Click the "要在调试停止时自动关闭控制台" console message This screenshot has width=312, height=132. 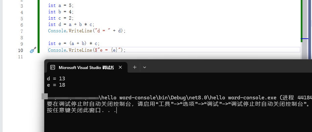[x=178, y=104]
